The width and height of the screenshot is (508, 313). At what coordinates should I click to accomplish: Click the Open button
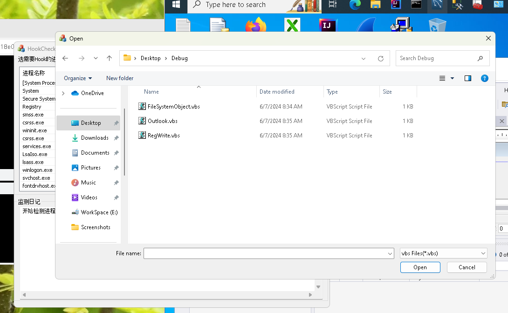[x=420, y=267]
